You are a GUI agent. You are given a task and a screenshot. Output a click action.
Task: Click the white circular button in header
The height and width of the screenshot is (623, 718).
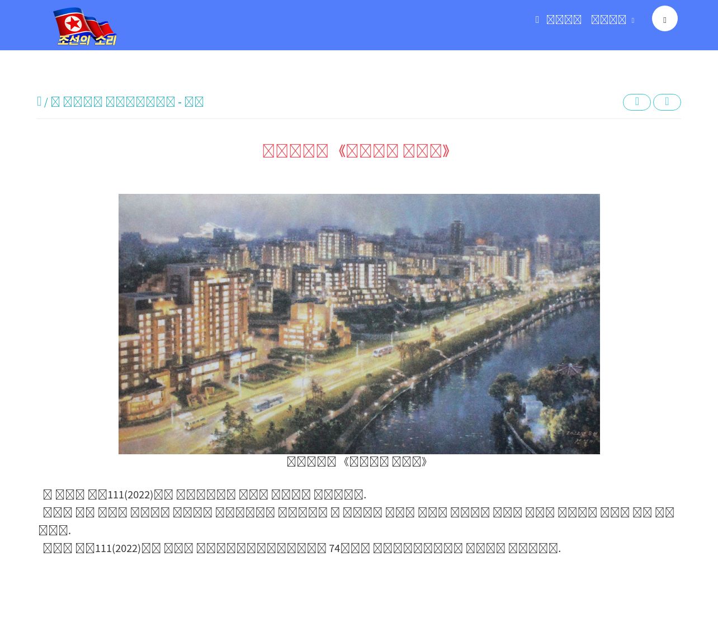coord(665,18)
